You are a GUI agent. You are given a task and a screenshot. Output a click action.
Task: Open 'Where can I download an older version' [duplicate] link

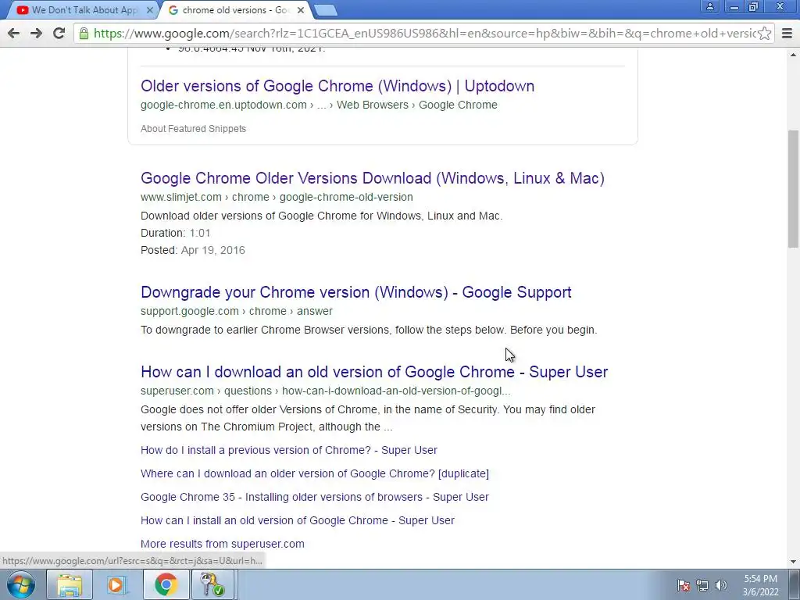tap(315, 473)
